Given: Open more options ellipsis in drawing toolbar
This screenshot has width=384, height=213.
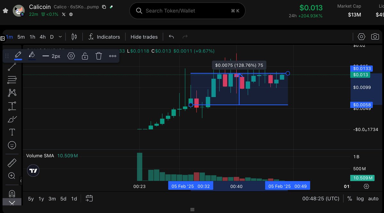Looking at the screenshot, I should [112, 56].
